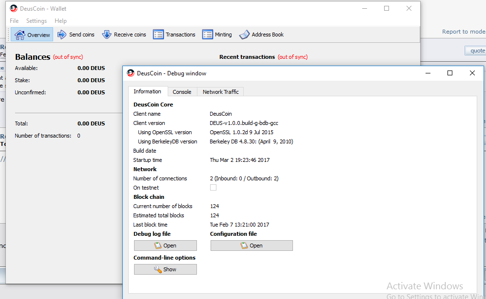Click the Stake balance 0.00 DEUS
The width and height of the screenshot is (486, 299).
(x=91, y=80)
